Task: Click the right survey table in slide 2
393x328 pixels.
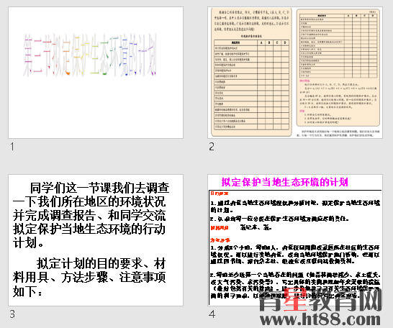Action: (x=338, y=45)
